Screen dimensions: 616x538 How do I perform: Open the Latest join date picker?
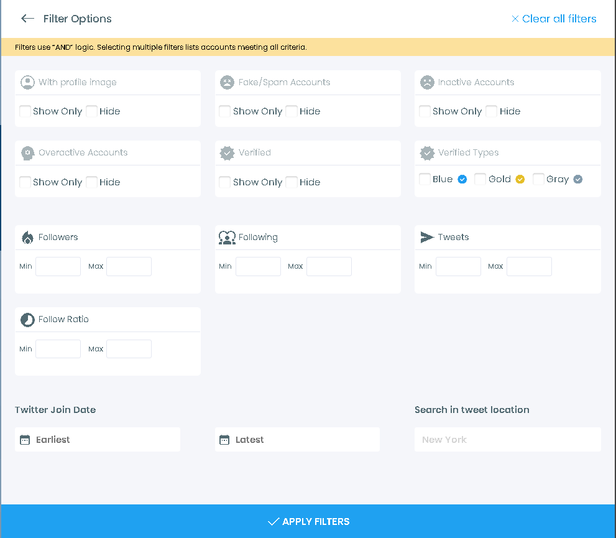click(297, 439)
